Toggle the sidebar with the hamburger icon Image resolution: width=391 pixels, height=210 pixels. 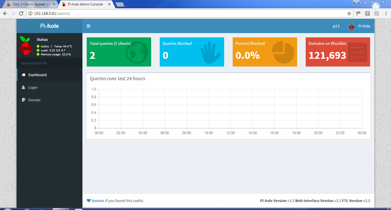pos(88,26)
